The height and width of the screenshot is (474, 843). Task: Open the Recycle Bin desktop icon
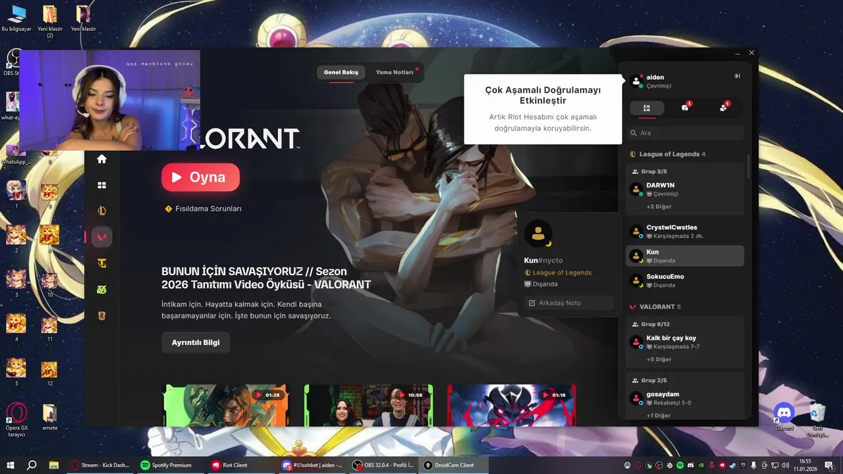[x=817, y=419]
